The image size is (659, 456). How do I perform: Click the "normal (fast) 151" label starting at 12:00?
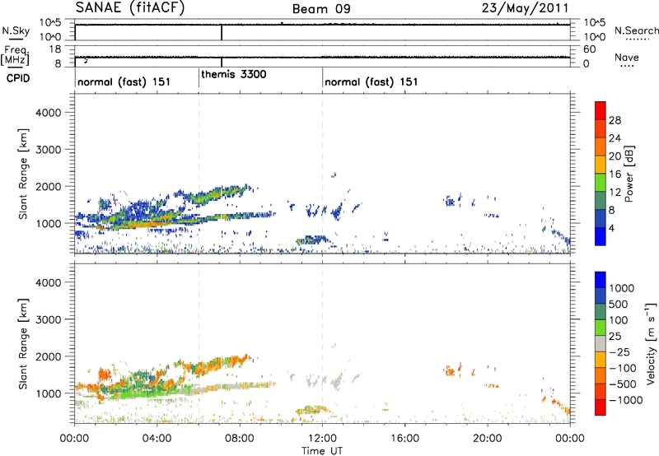372,81
